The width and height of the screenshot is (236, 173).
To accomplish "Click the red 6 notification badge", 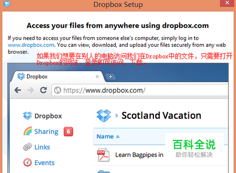I will pos(68,132).
